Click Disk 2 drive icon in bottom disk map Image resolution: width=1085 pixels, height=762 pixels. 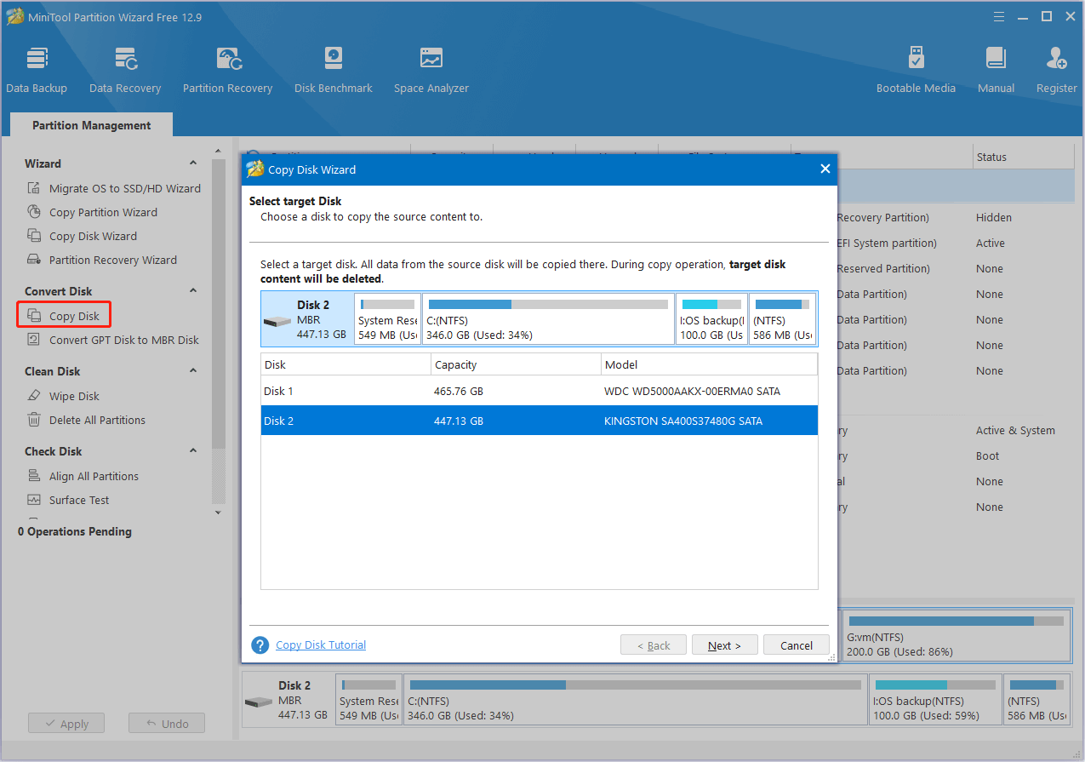pyautogui.click(x=259, y=702)
